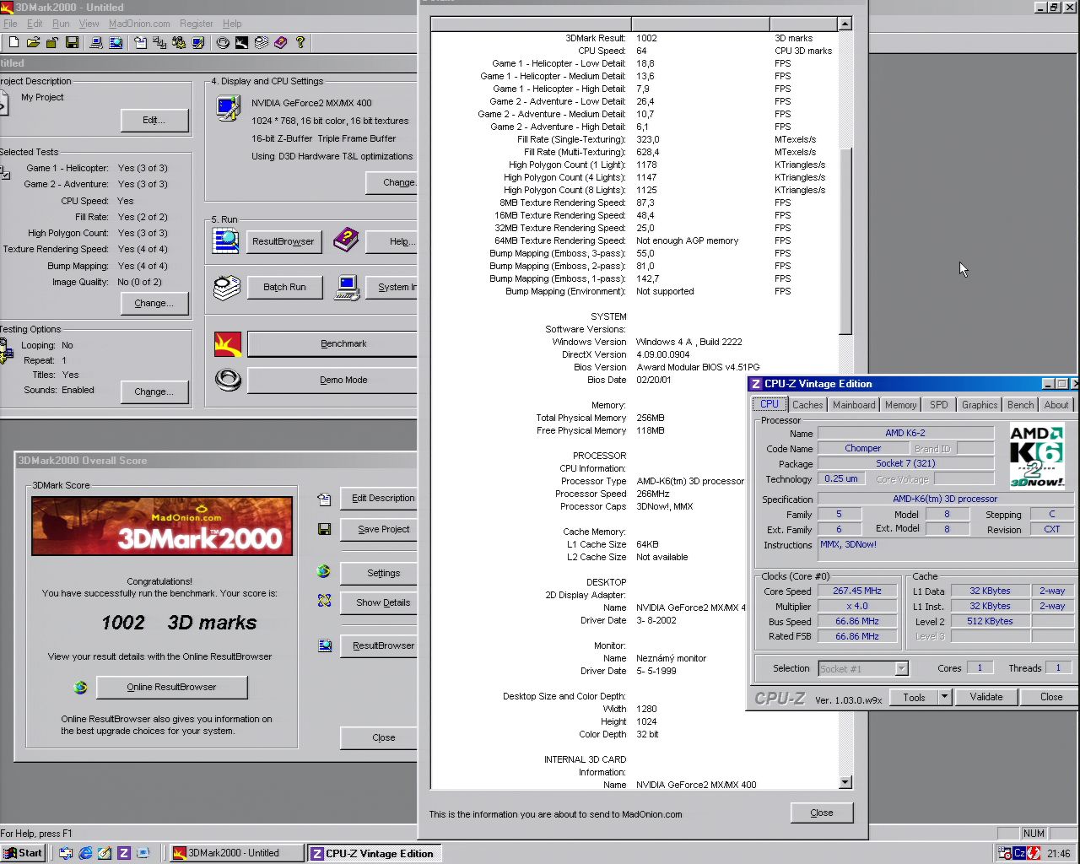Switch to 3DMark2000 - Untitled taskbar button
1080x864 pixels.
tap(236, 853)
